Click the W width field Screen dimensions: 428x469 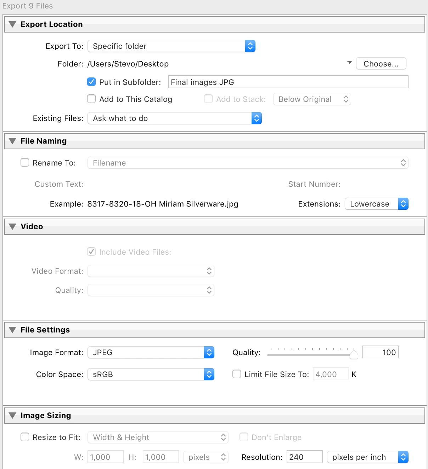tap(106, 457)
